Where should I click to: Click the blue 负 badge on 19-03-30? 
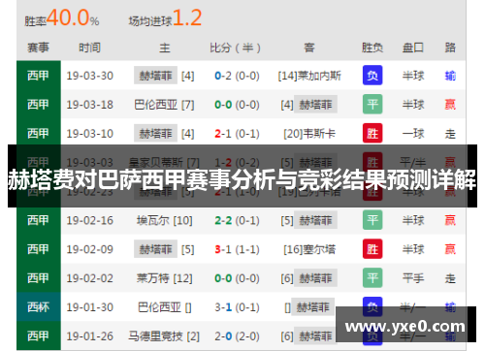tap(372, 76)
